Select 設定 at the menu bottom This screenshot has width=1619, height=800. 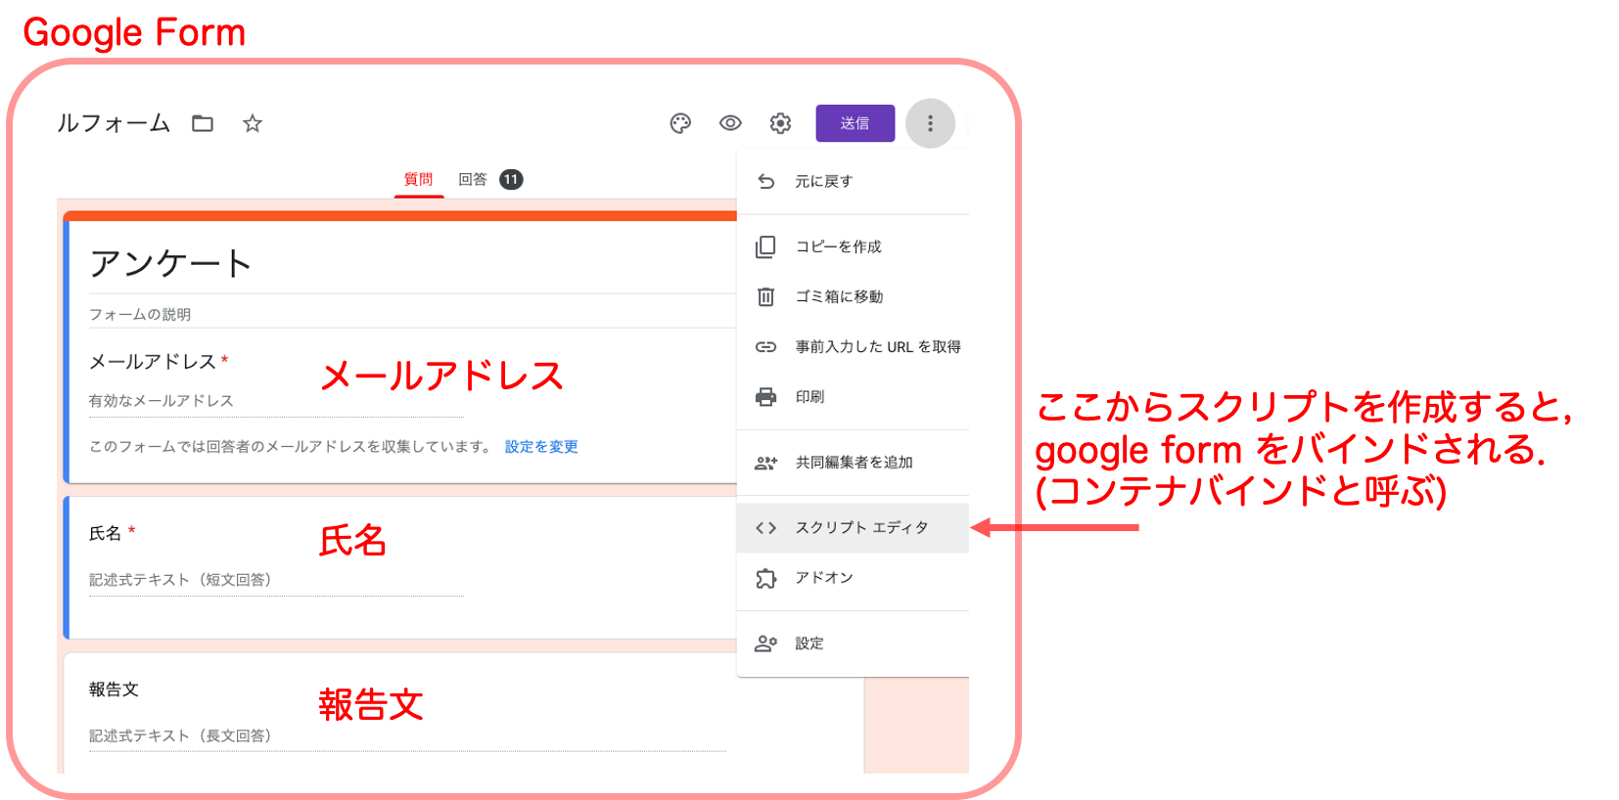(x=853, y=644)
